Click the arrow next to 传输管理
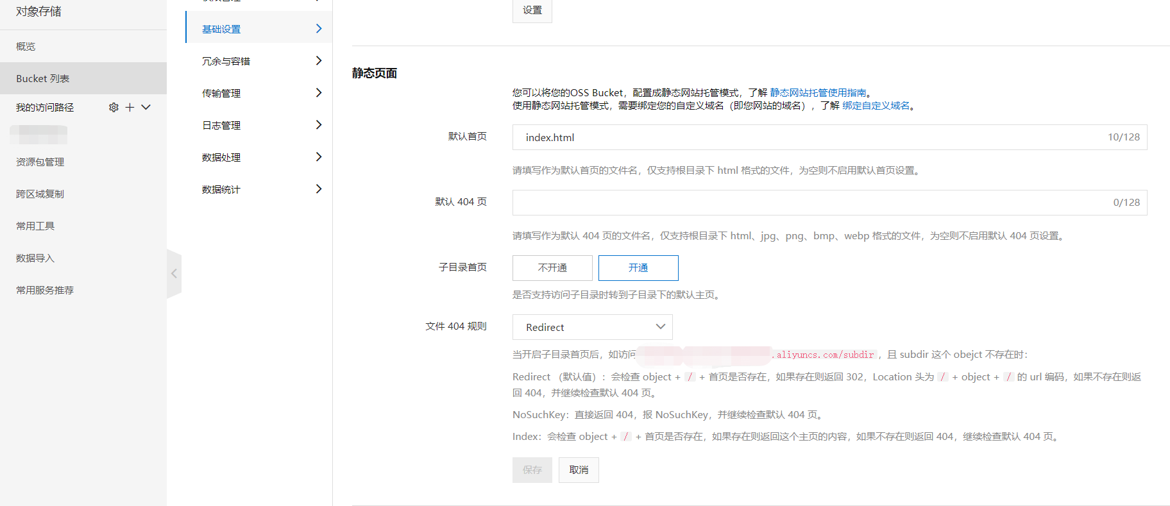 click(319, 93)
